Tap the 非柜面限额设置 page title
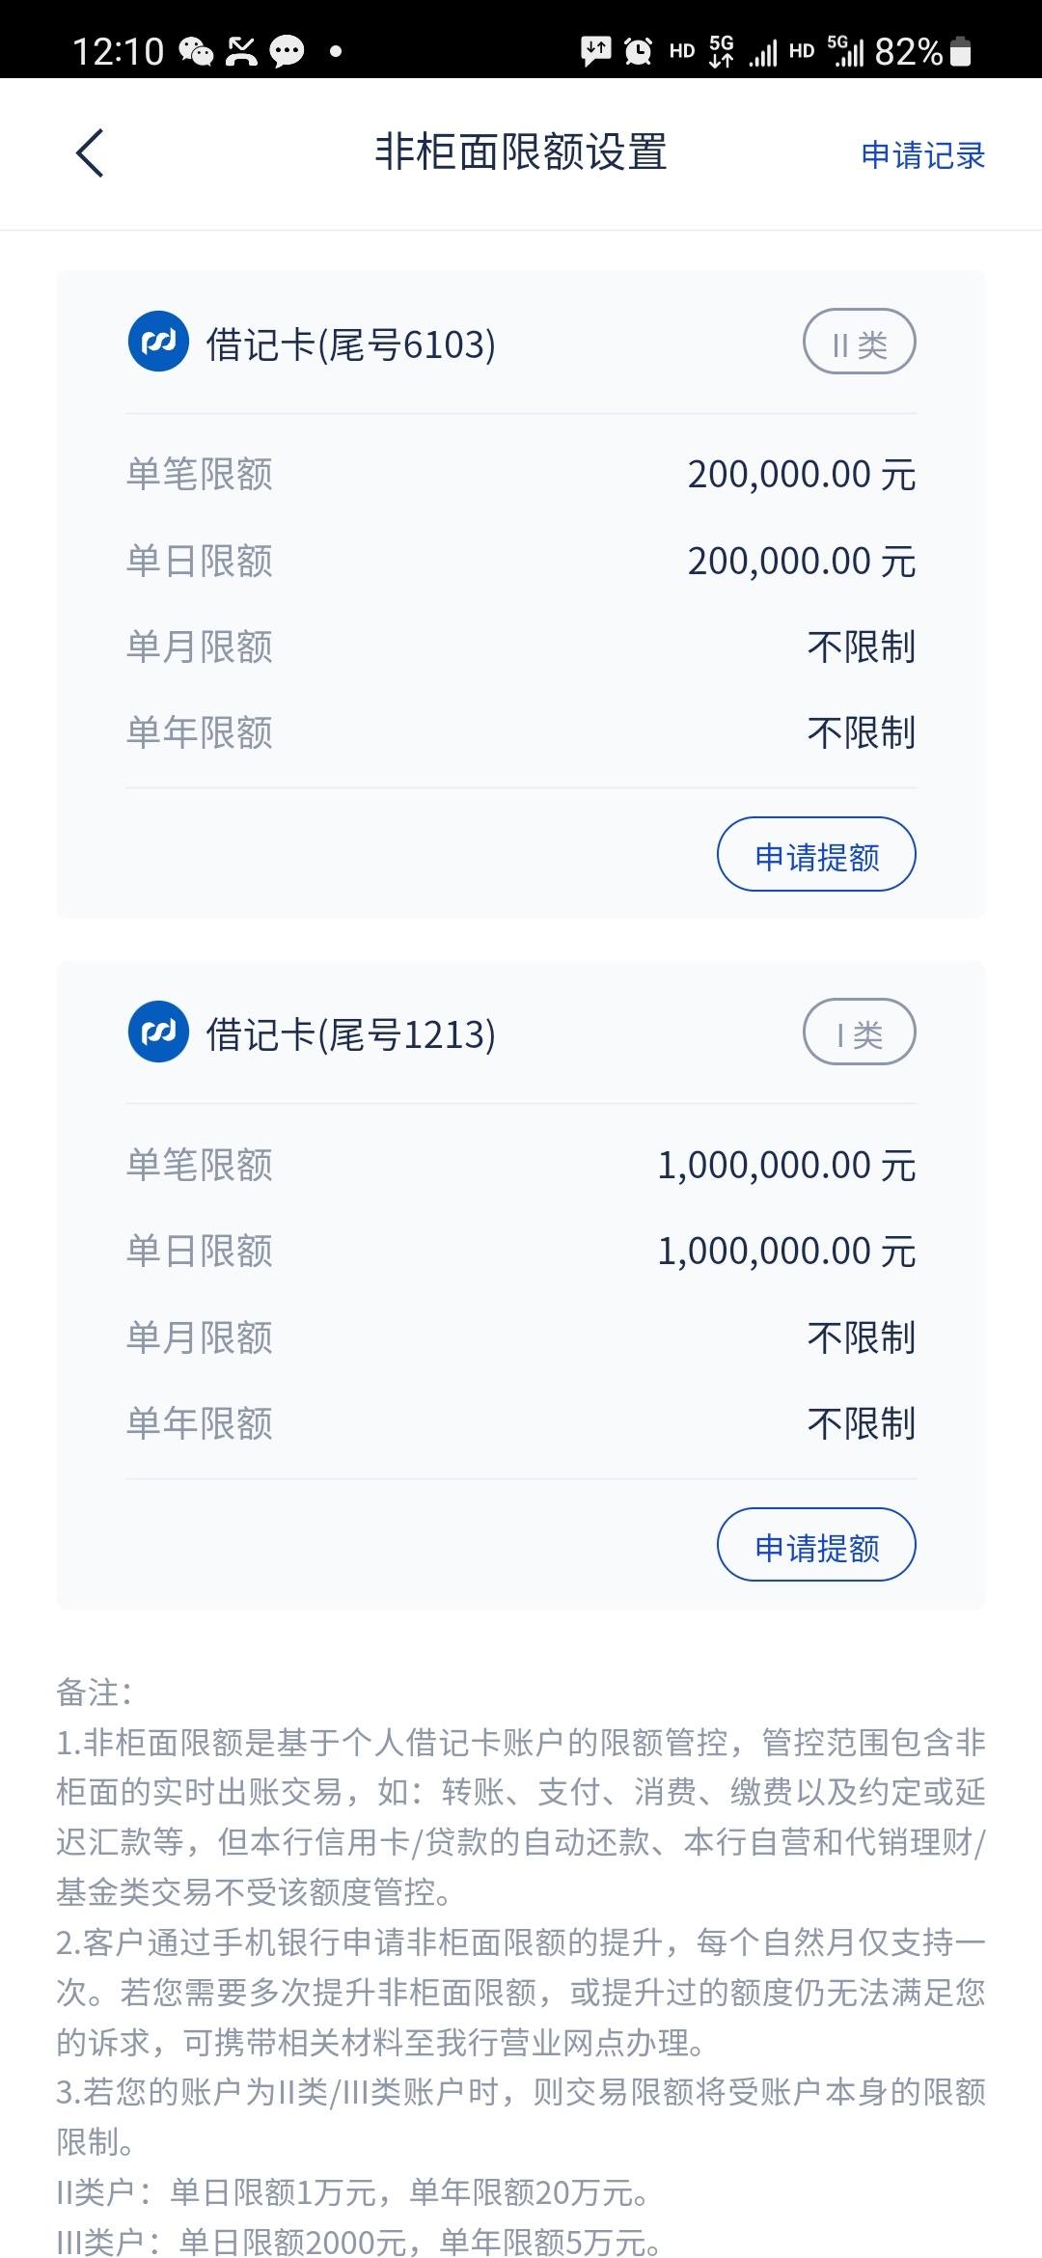 pos(521,152)
